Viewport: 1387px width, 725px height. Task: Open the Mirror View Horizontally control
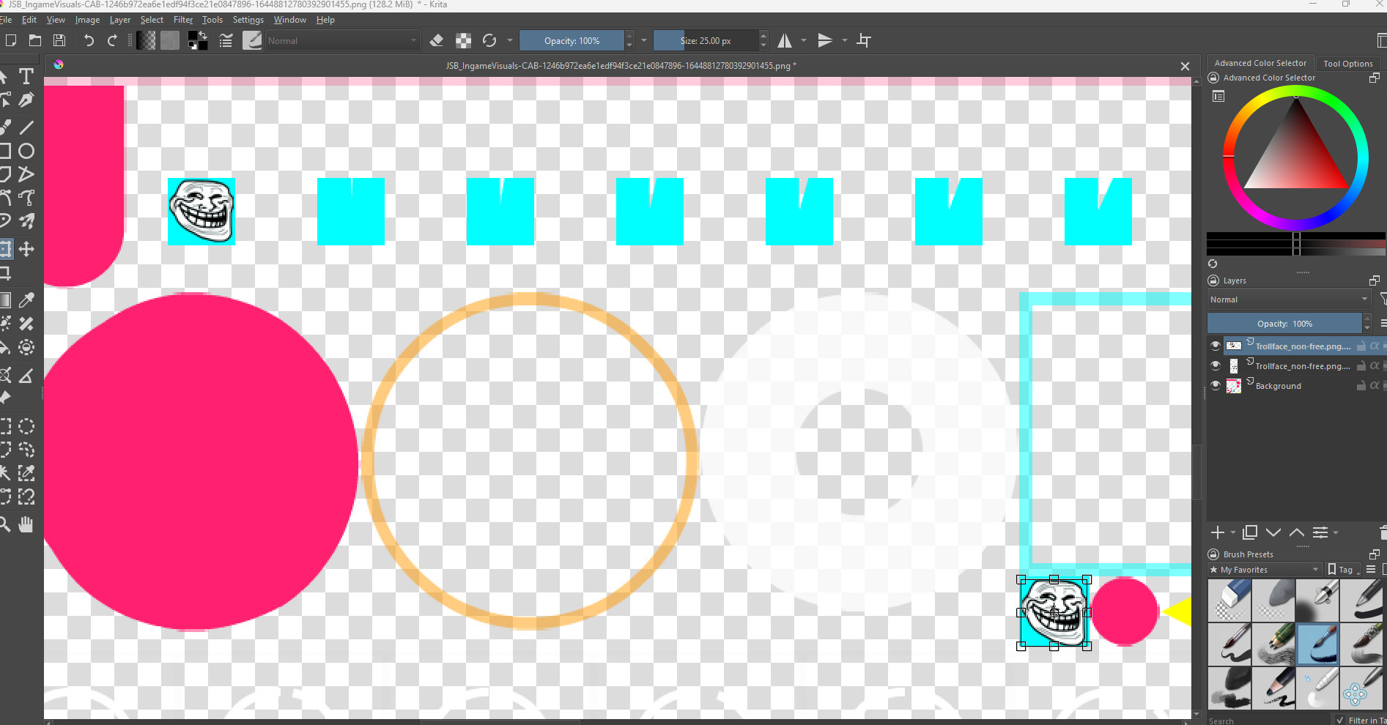pyautogui.click(x=785, y=40)
